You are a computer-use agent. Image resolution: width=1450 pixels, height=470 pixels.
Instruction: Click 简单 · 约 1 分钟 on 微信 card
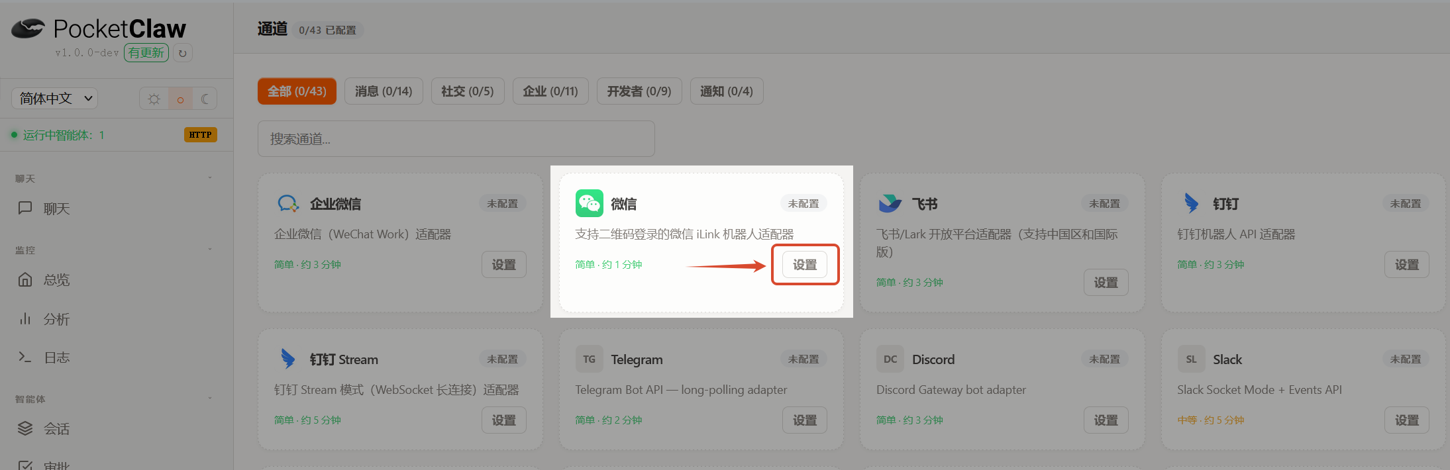point(609,264)
